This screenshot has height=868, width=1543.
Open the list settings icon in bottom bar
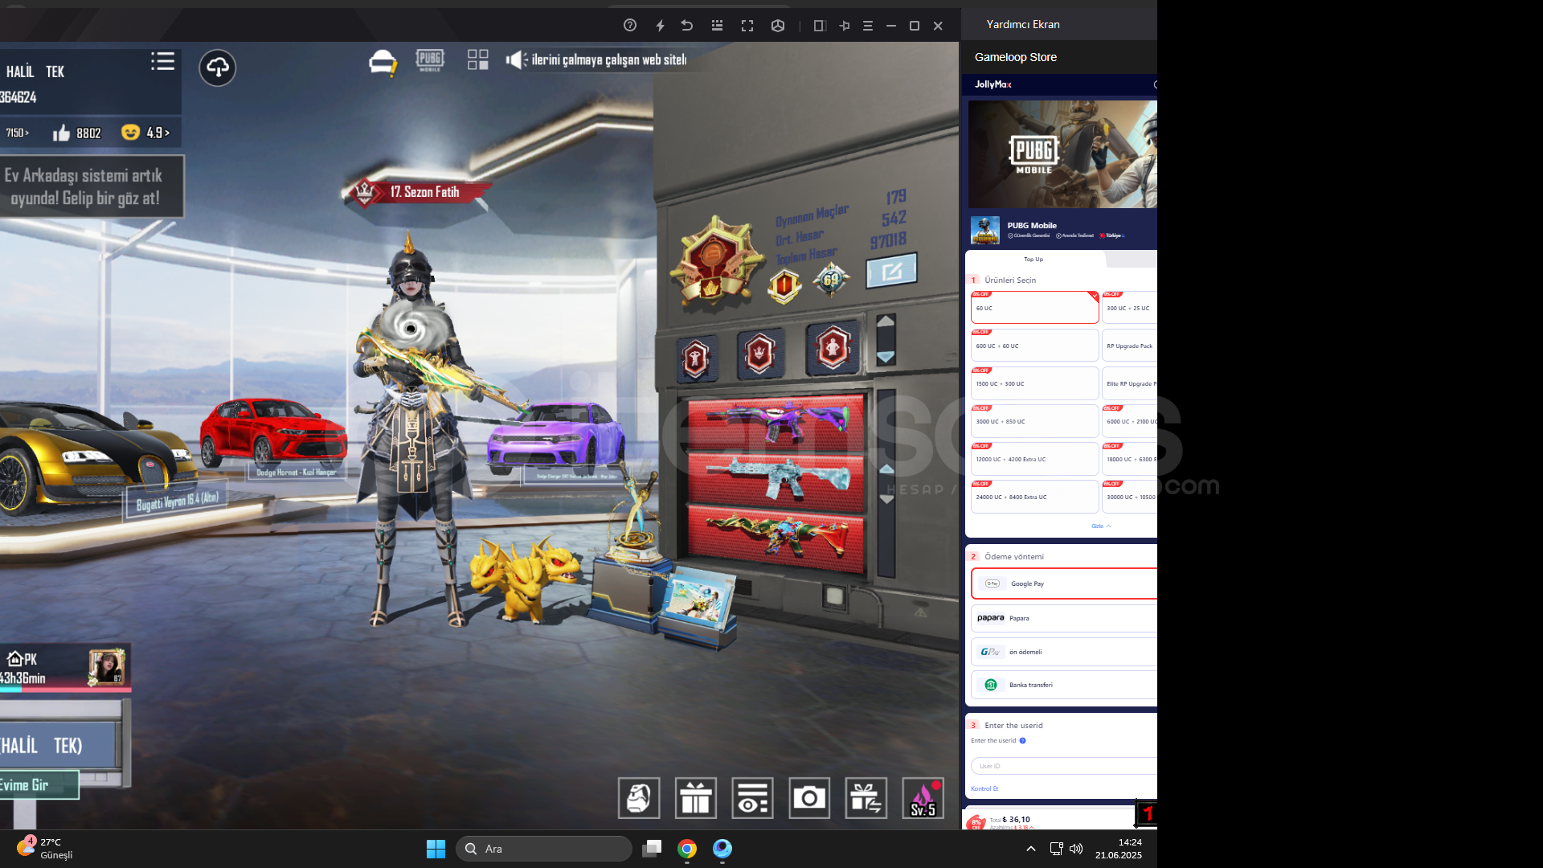click(x=753, y=798)
